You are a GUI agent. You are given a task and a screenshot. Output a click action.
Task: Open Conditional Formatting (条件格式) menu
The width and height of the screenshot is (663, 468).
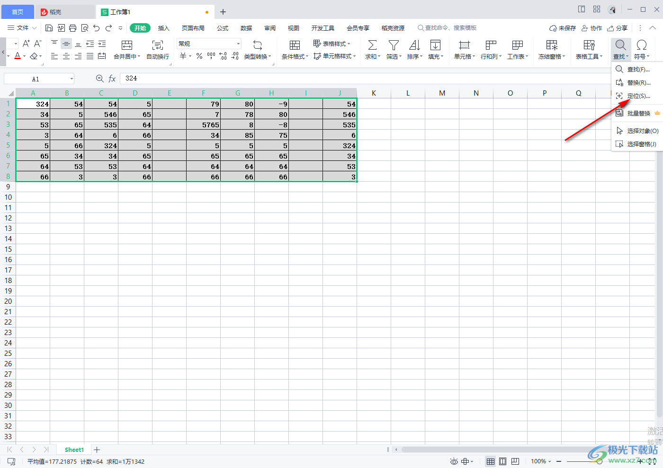point(295,50)
